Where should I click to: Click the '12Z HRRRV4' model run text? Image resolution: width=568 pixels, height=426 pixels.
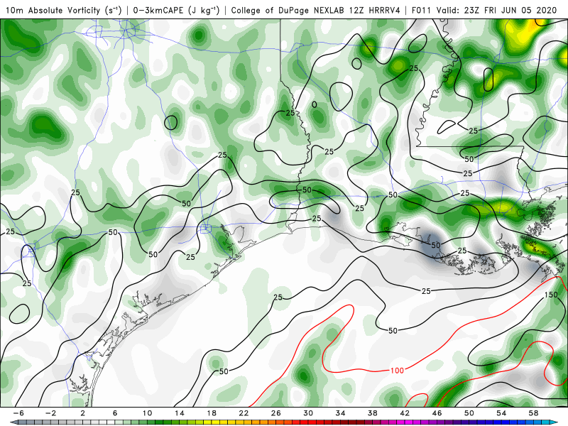(x=375, y=11)
